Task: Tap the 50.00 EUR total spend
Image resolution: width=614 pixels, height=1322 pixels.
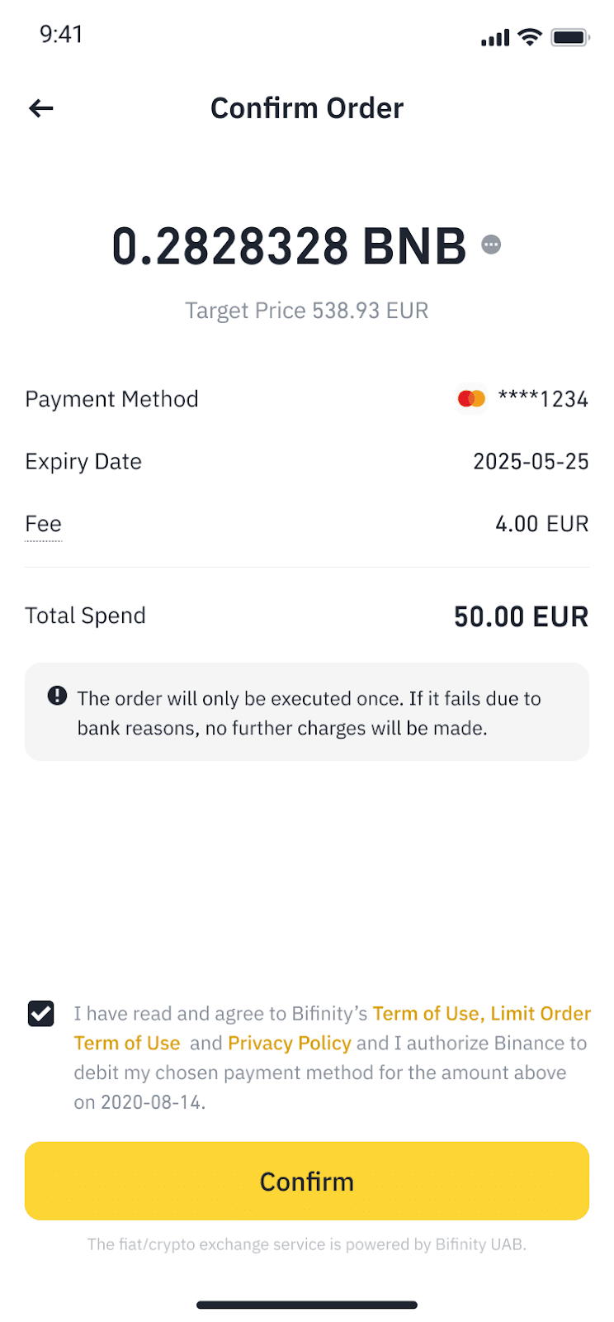Action: pyautogui.click(x=521, y=616)
